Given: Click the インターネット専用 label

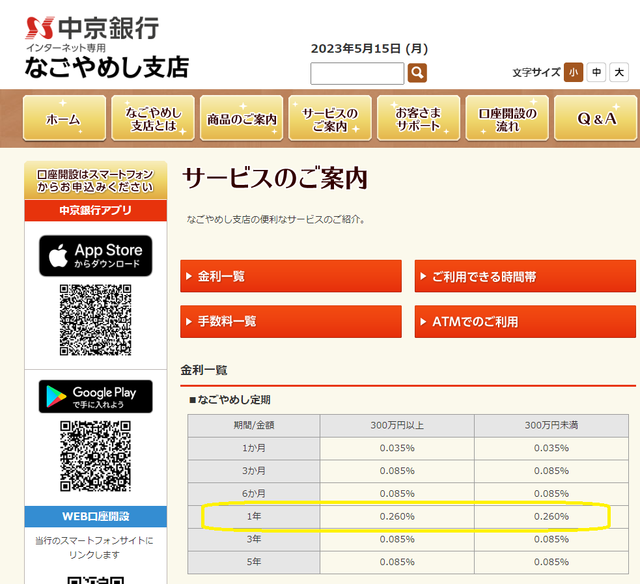Looking at the screenshot, I should [66, 48].
